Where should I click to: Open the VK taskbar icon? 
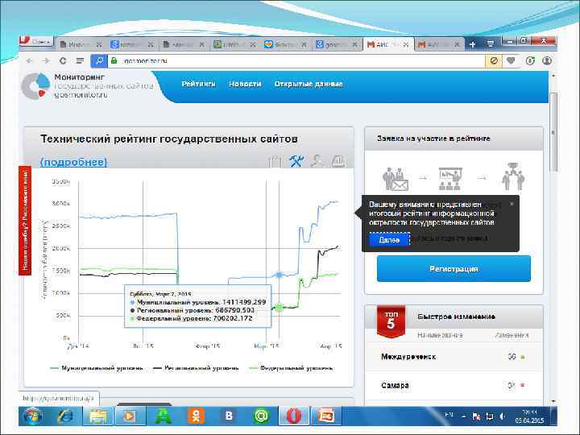tap(229, 416)
